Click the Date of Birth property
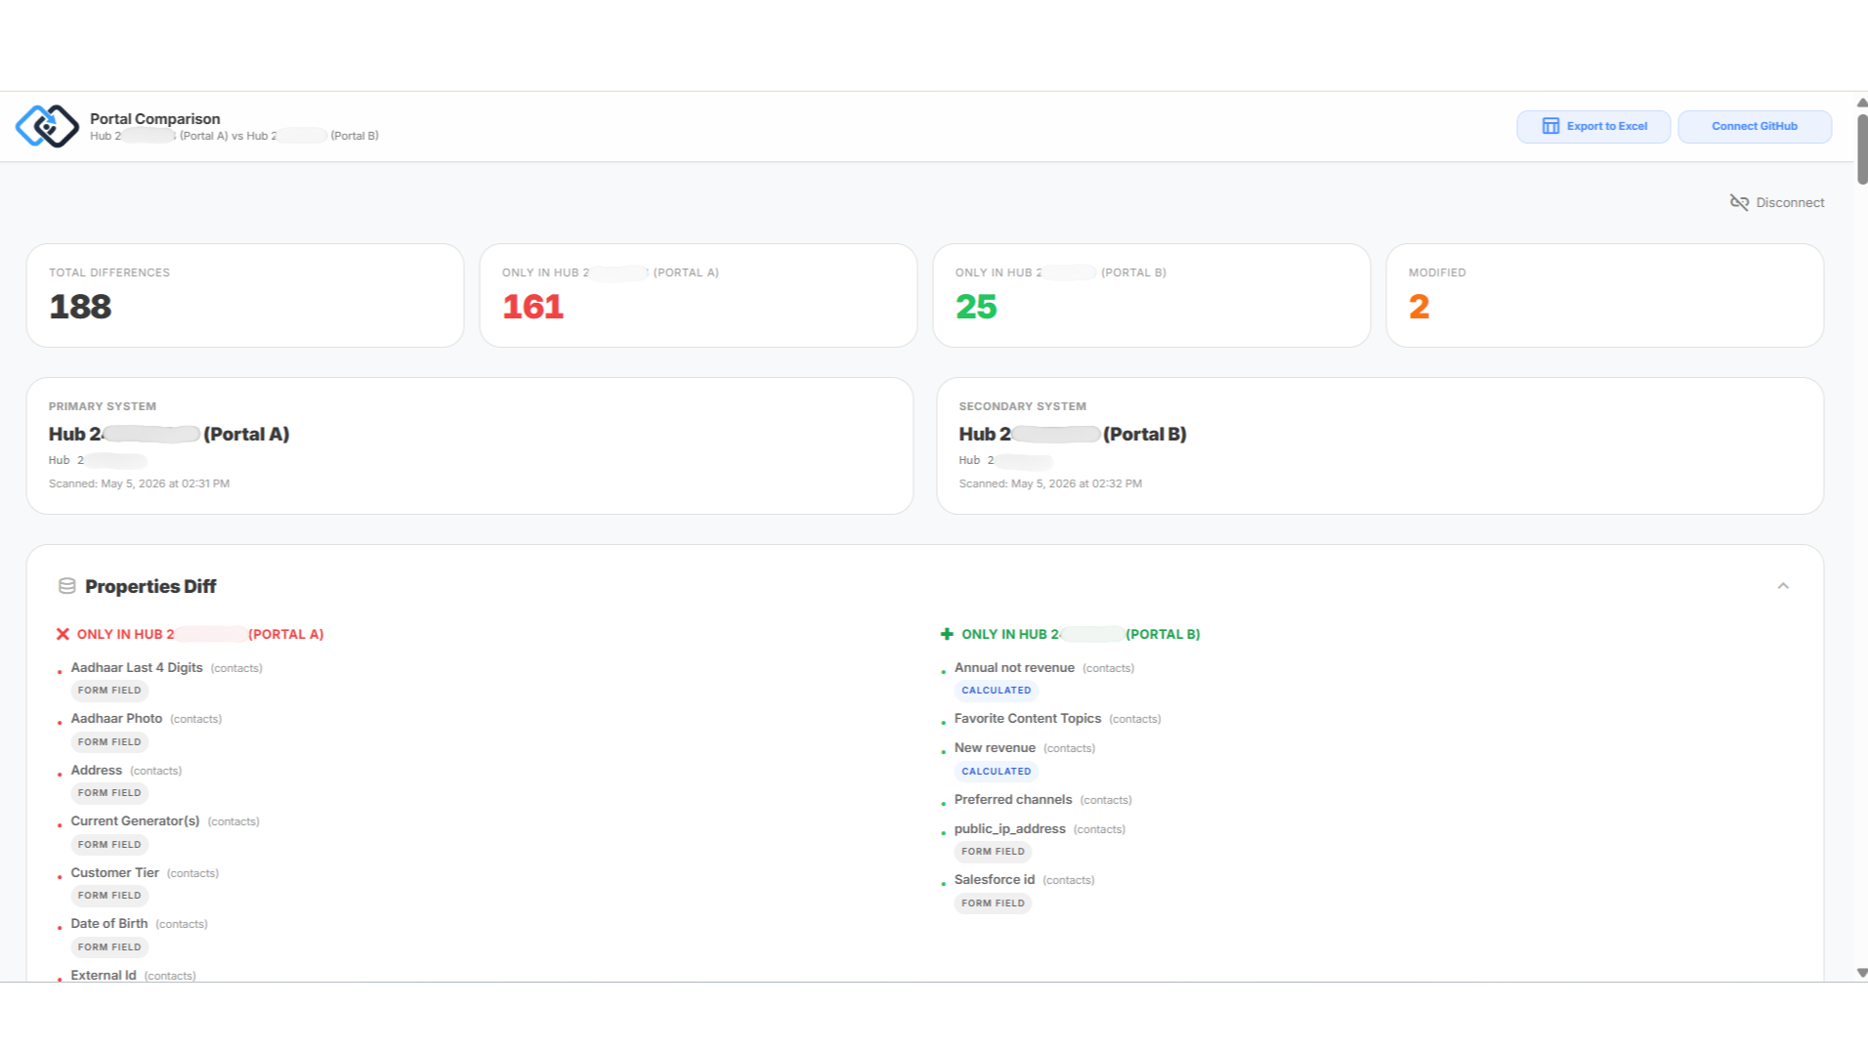The width and height of the screenshot is (1868, 1050). 108,924
